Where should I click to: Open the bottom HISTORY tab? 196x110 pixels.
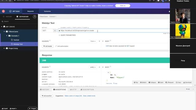44,90
